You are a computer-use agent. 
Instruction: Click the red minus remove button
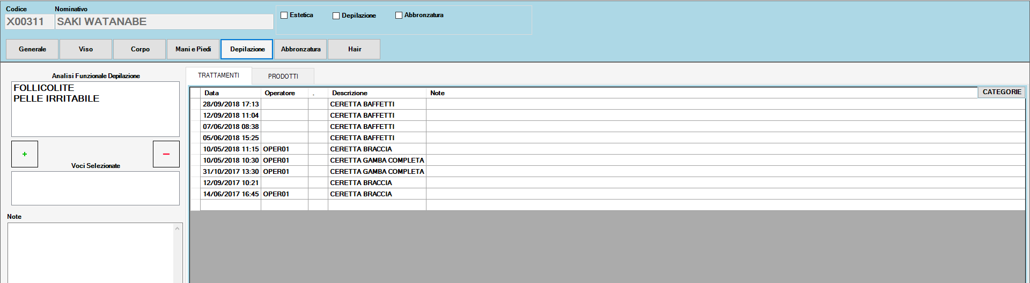coord(166,154)
